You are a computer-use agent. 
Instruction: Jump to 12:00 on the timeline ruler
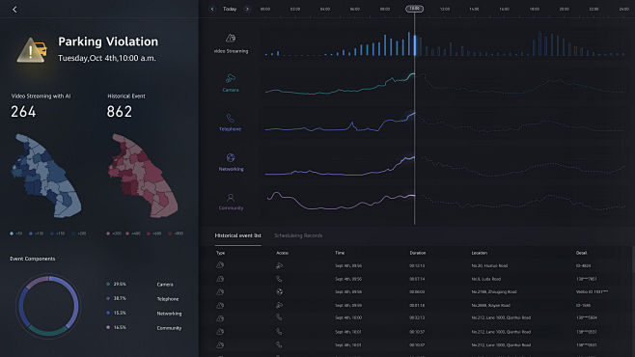coord(445,9)
